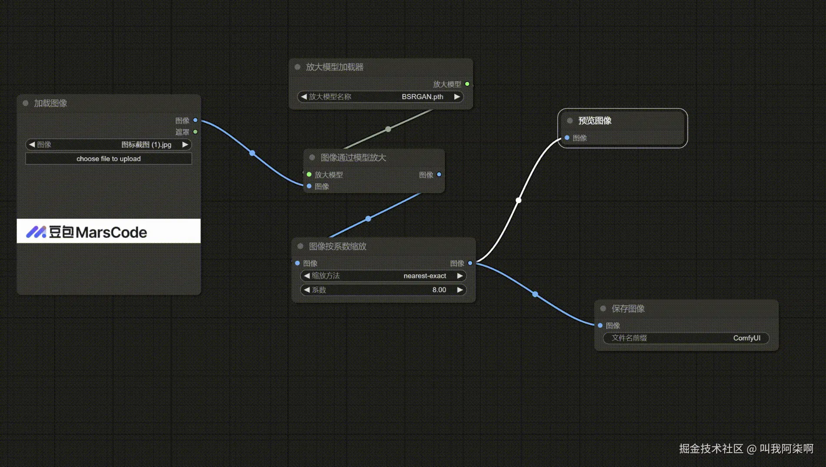The width and height of the screenshot is (826, 467).
Task: Click midpoint dot on link to 保存图像
Action: [535, 294]
